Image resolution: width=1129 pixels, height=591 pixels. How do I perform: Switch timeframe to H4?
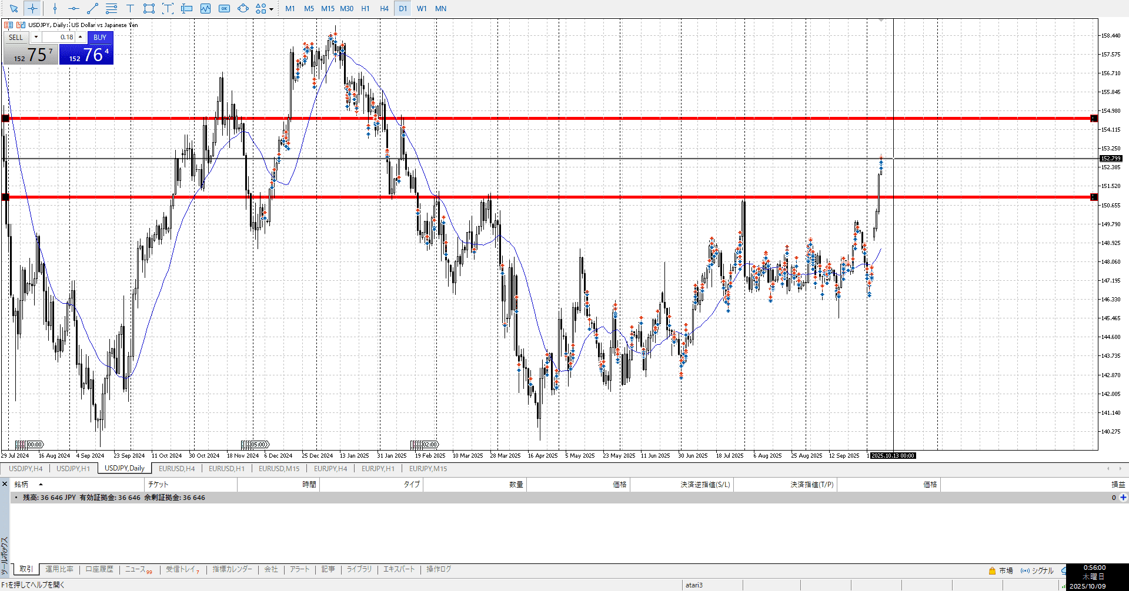click(x=384, y=8)
